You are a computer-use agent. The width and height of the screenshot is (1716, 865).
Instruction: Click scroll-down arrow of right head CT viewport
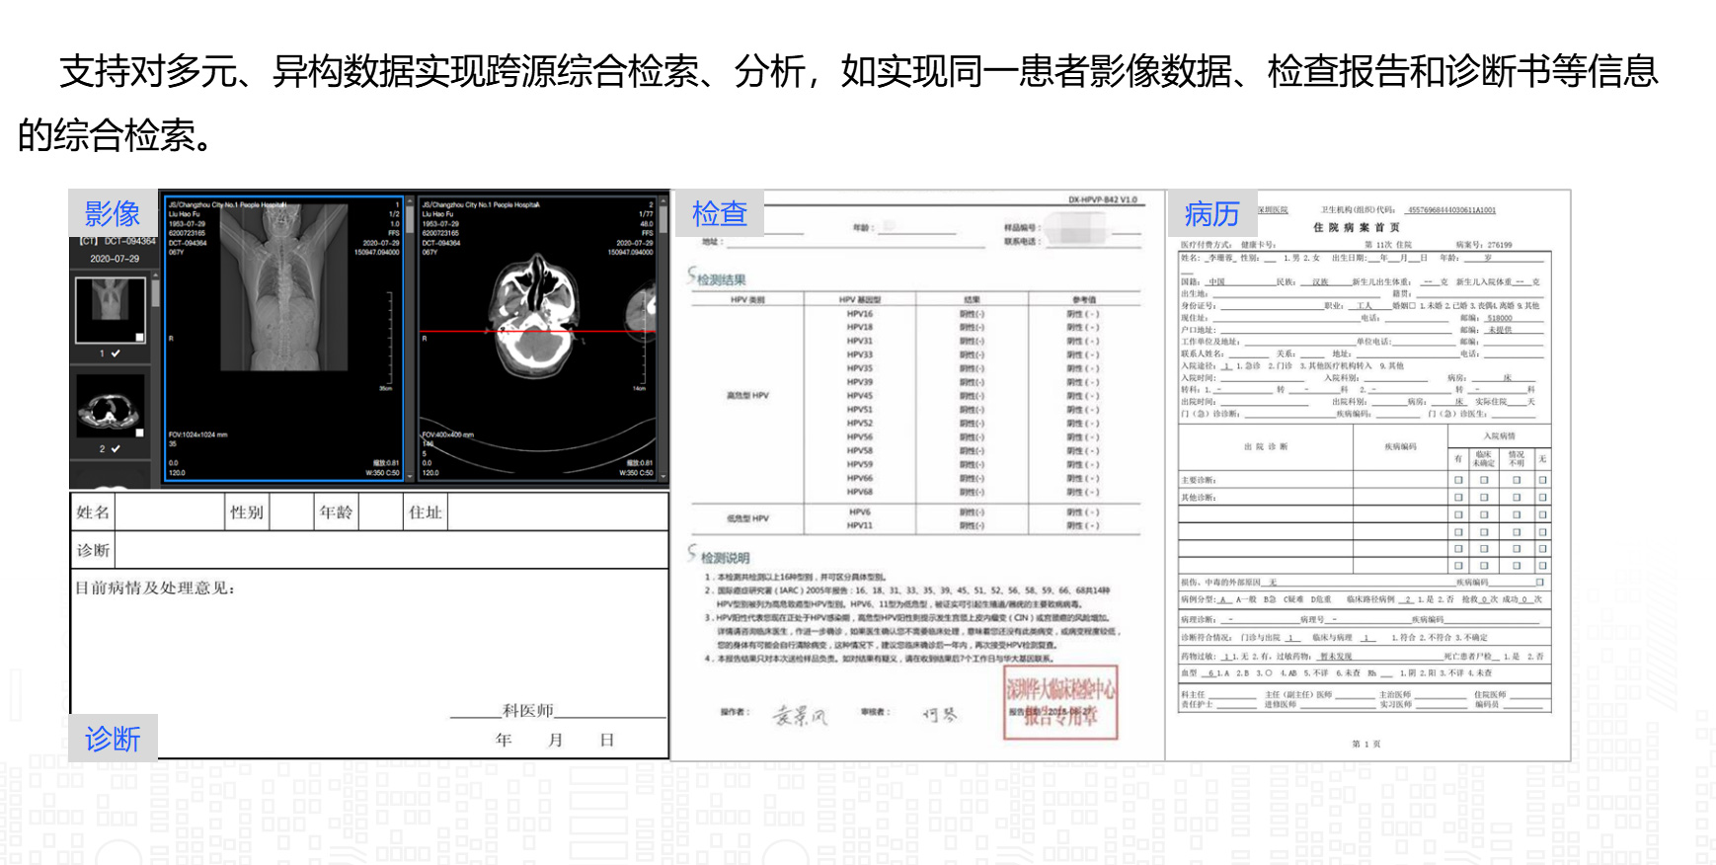click(663, 478)
